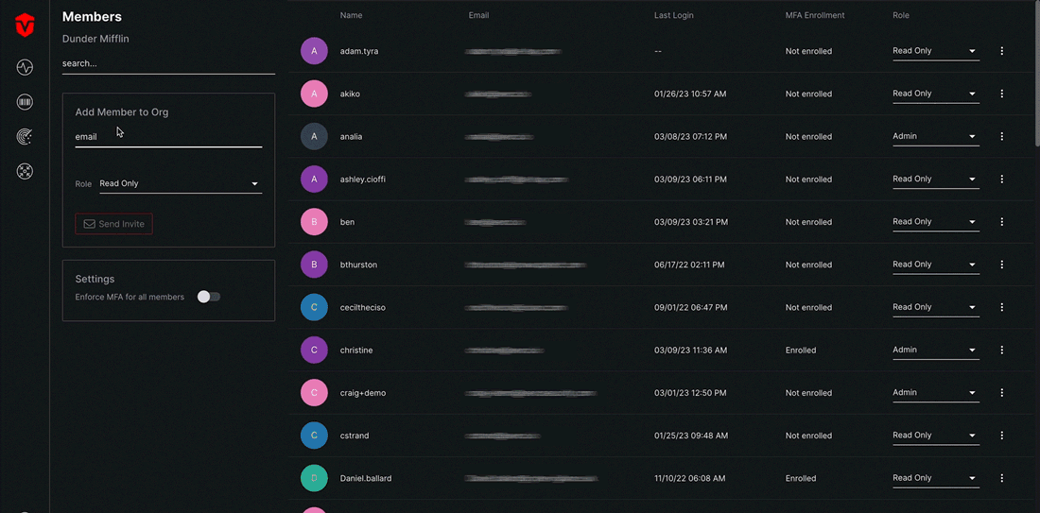
Task: Open three-dot menu for christine
Action: 1001,350
